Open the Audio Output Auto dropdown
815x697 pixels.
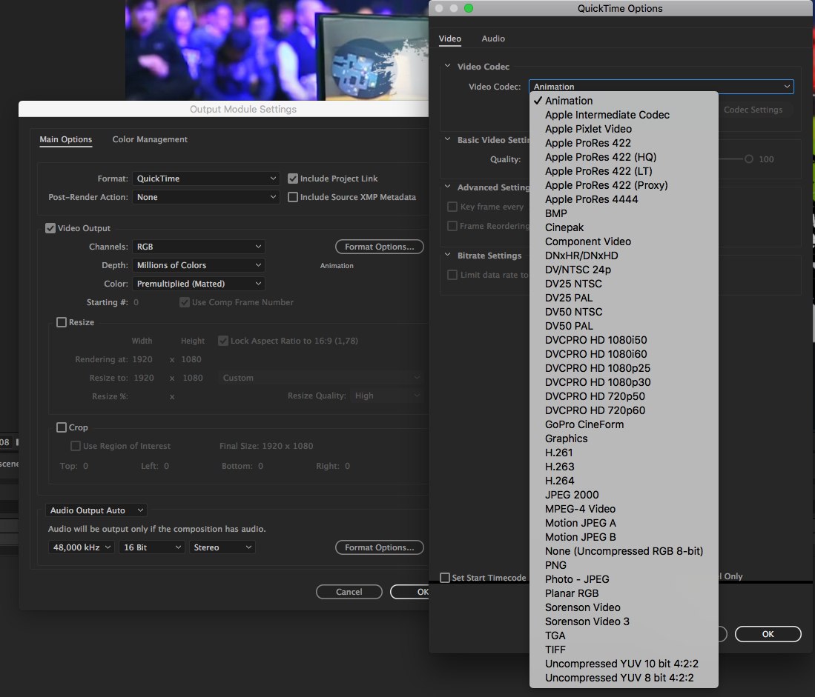point(96,510)
